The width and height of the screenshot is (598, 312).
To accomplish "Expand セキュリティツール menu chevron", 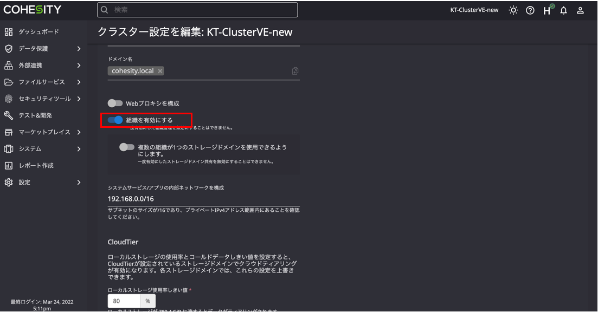I will (x=79, y=99).
